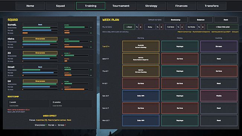Image resolution: width=242 pixels, height=136 pixels.
Task: Click Saturday evening Media cell
Action: click(x=219, y=96)
